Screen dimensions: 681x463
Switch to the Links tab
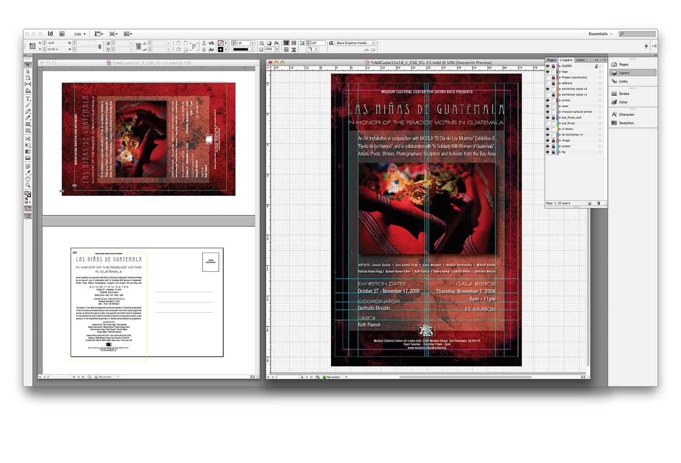click(581, 60)
